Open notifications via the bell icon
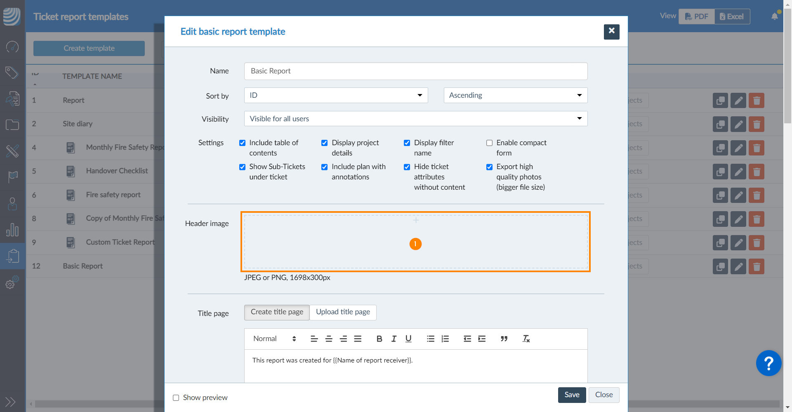Image resolution: width=792 pixels, height=412 pixels. click(x=774, y=16)
